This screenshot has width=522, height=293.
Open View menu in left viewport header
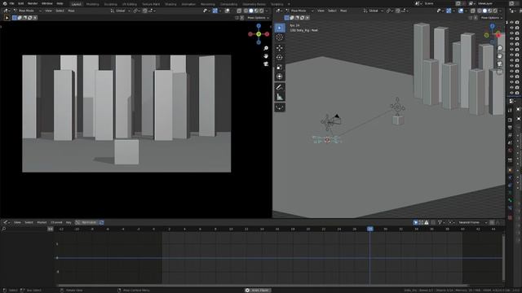[48, 11]
